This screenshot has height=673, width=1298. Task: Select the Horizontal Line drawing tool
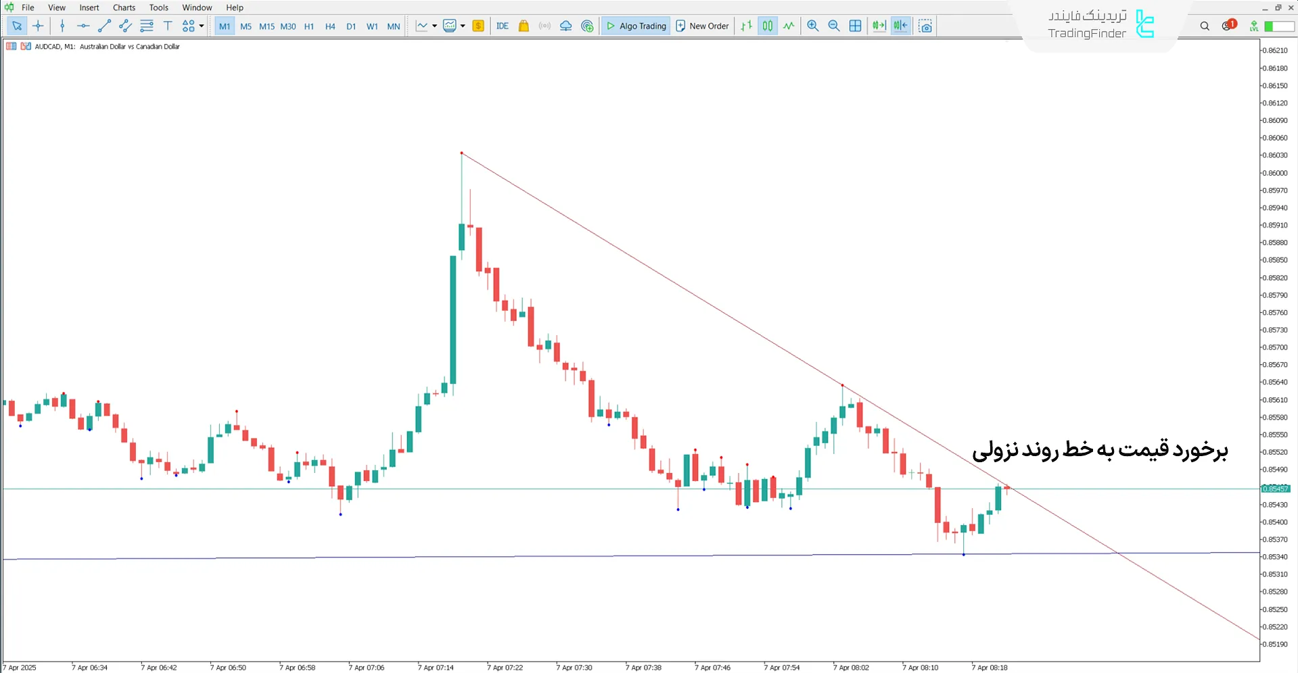pos(83,26)
